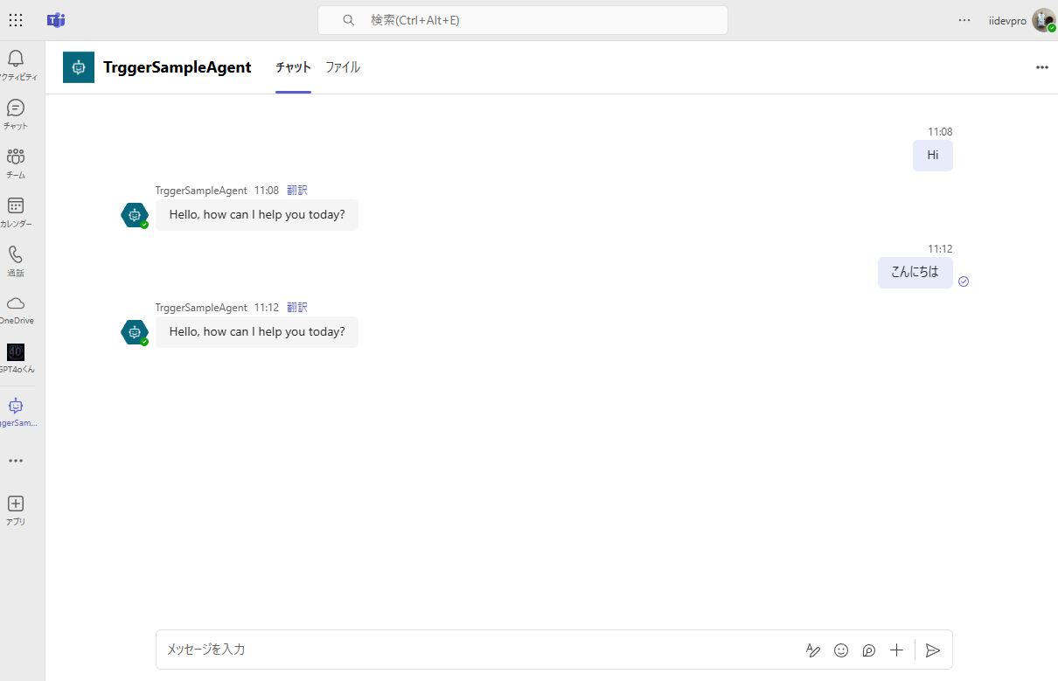Click the send message icon

click(x=932, y=650)
